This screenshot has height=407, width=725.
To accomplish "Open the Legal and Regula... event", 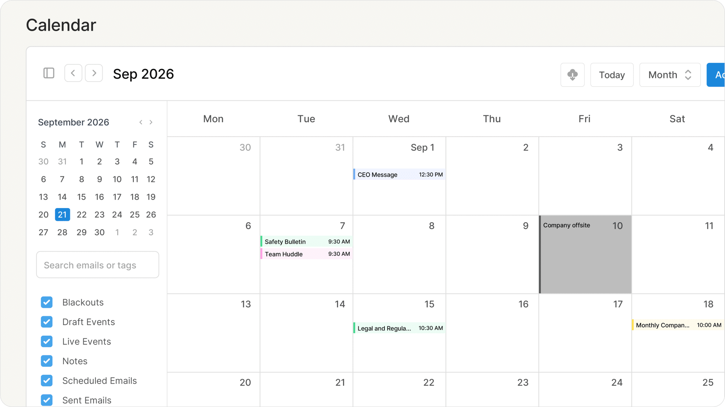I will click(399, 328).
